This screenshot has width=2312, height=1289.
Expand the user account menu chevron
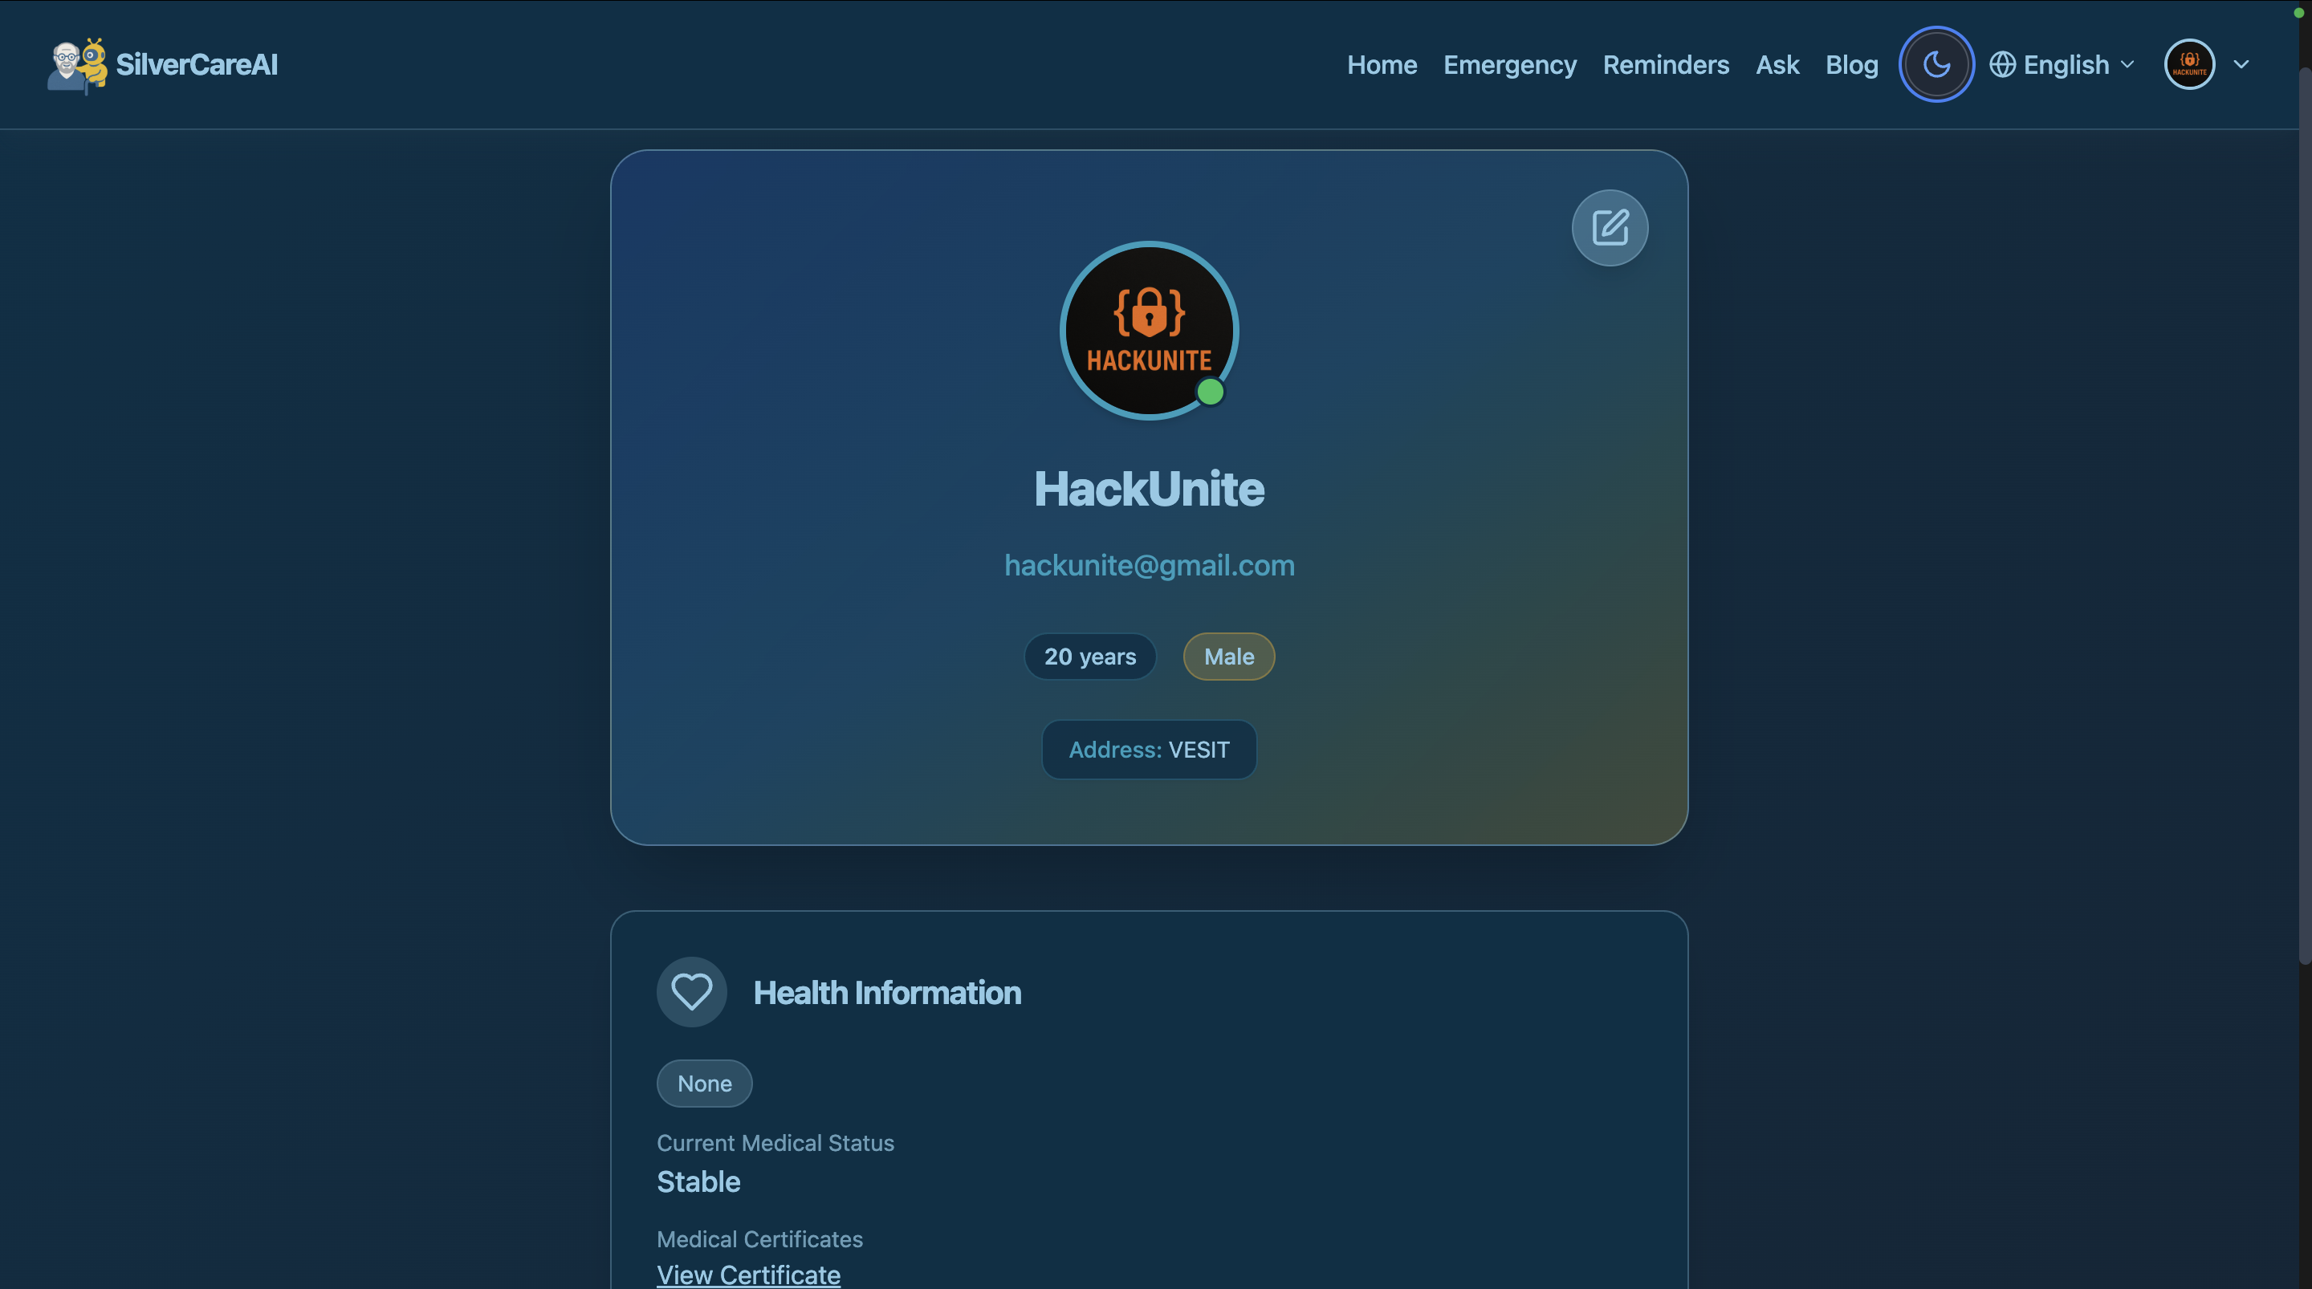(x=2241, y=65)
